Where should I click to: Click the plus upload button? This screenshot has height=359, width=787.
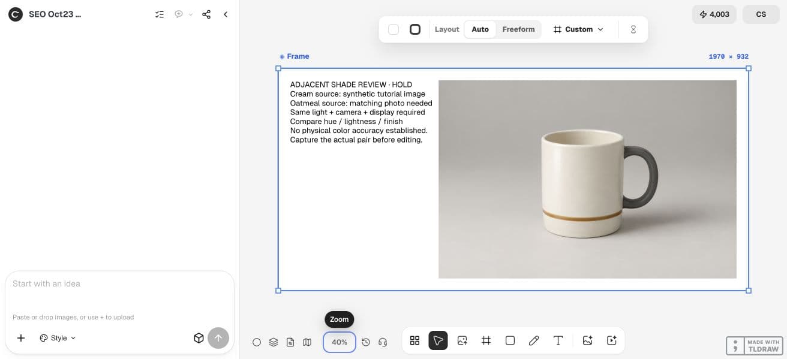21,338
